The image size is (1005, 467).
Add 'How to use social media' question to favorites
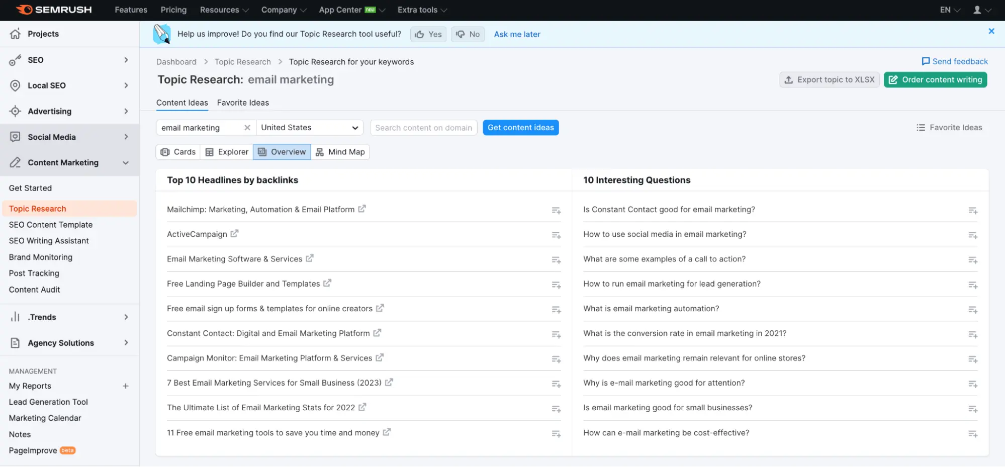click(973, 235)
